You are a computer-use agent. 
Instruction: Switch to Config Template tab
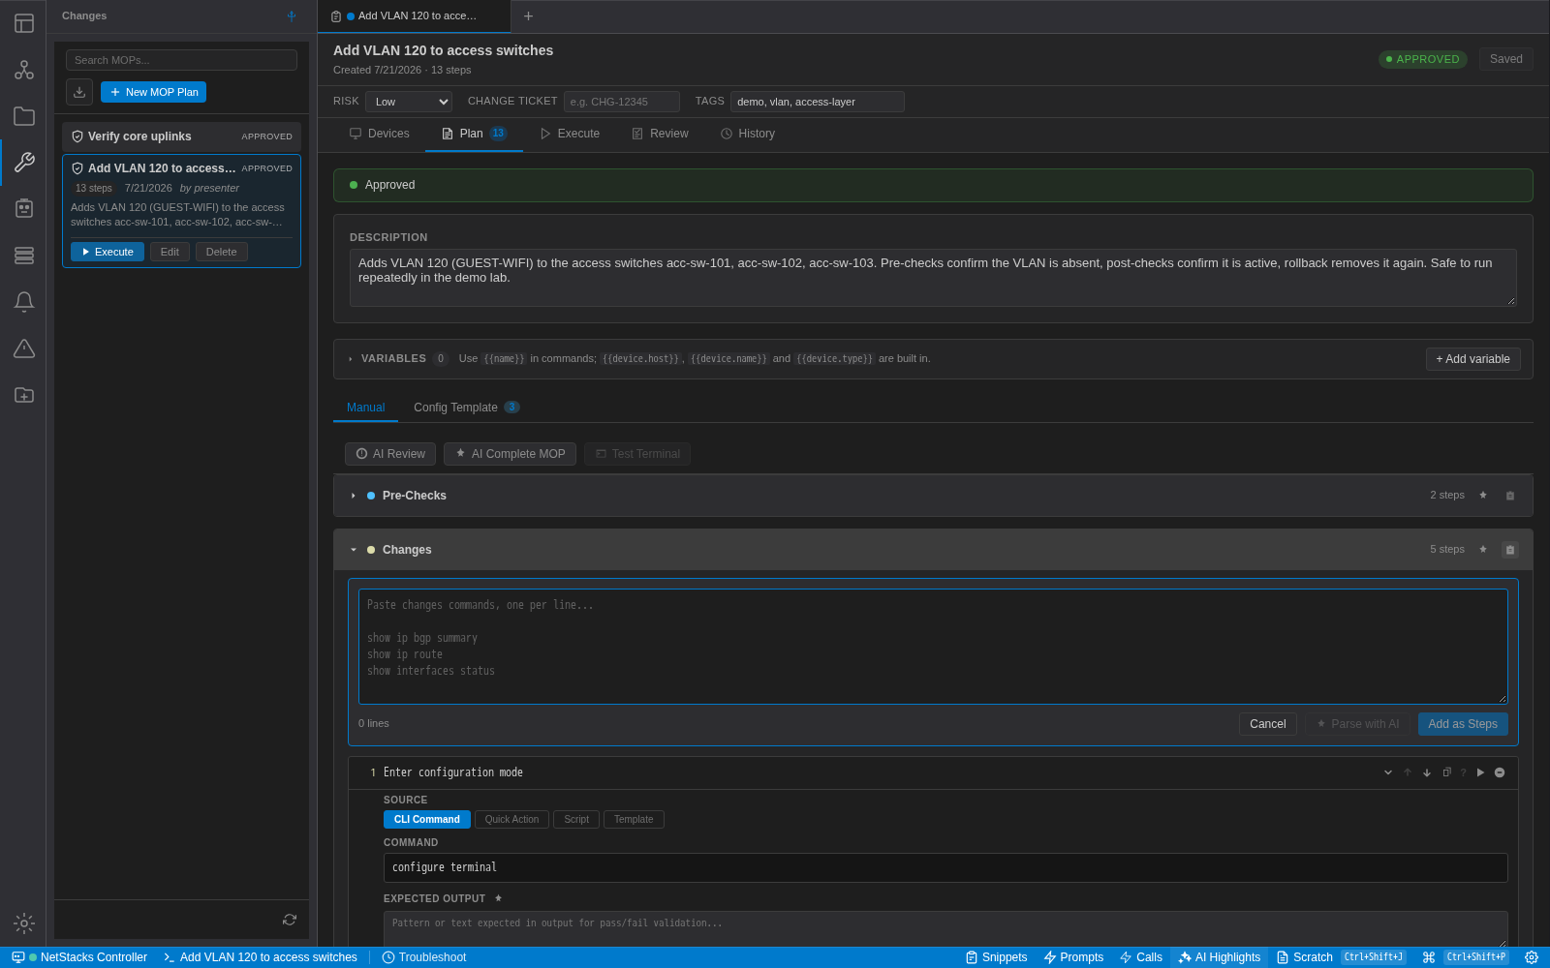click(x=467, y=408)
